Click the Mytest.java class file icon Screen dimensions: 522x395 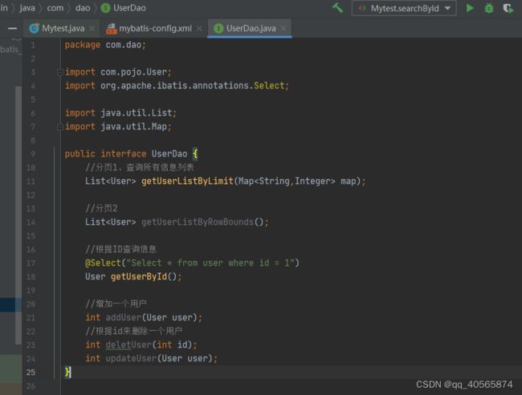tap(34, 28)
